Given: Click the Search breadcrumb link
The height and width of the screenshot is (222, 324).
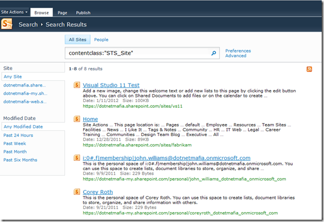Looking at the screenshot, I should (28, 25).
